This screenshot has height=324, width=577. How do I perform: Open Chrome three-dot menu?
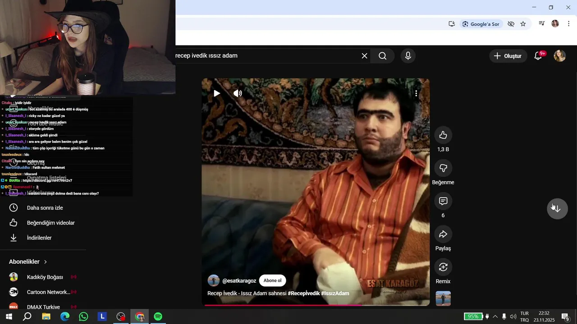[568, 24]
